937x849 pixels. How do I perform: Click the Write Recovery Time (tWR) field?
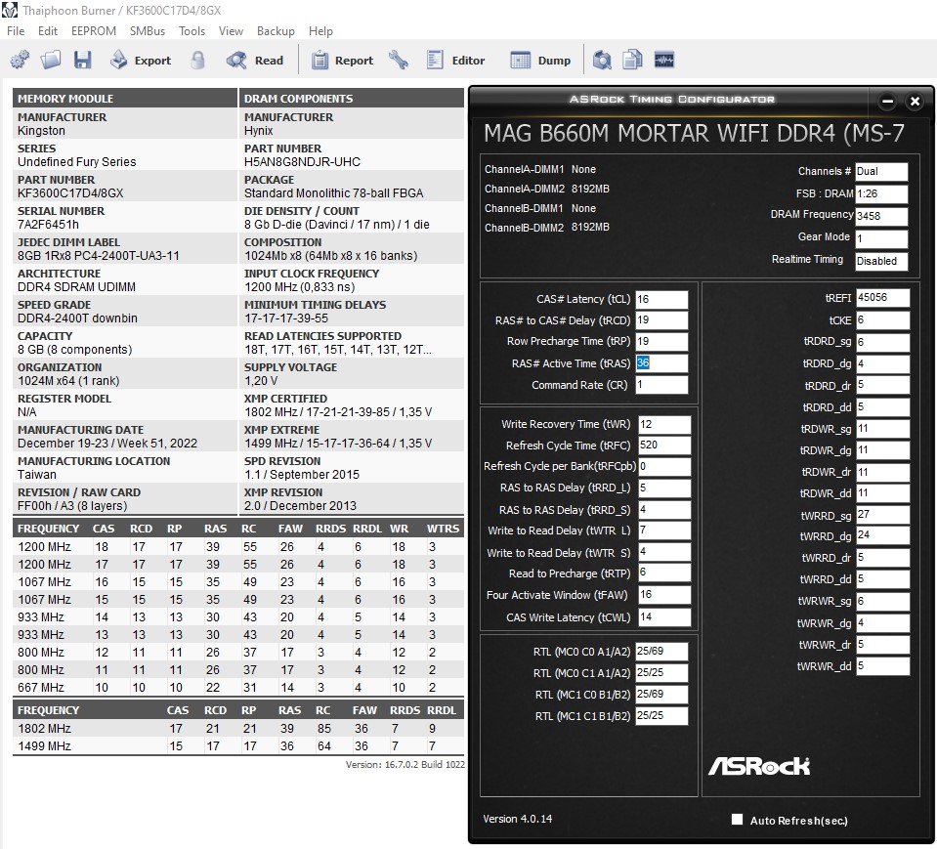click(x=664, y=424)
